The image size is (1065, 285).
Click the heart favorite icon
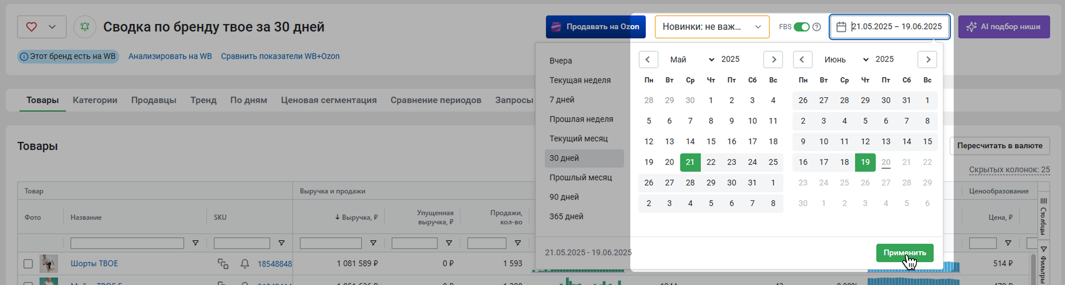click(32, 27)
